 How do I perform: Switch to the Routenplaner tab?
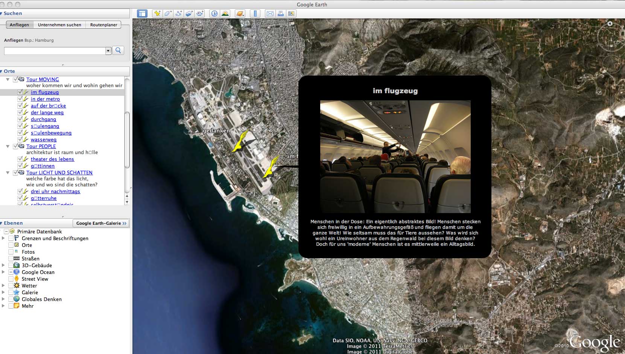tap(103, 25)
